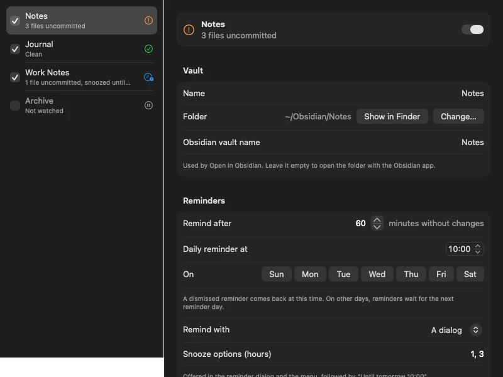Toggle the Notes watching switch off
The width and height of the screenshot is (503, 377).
pos(473,30)
